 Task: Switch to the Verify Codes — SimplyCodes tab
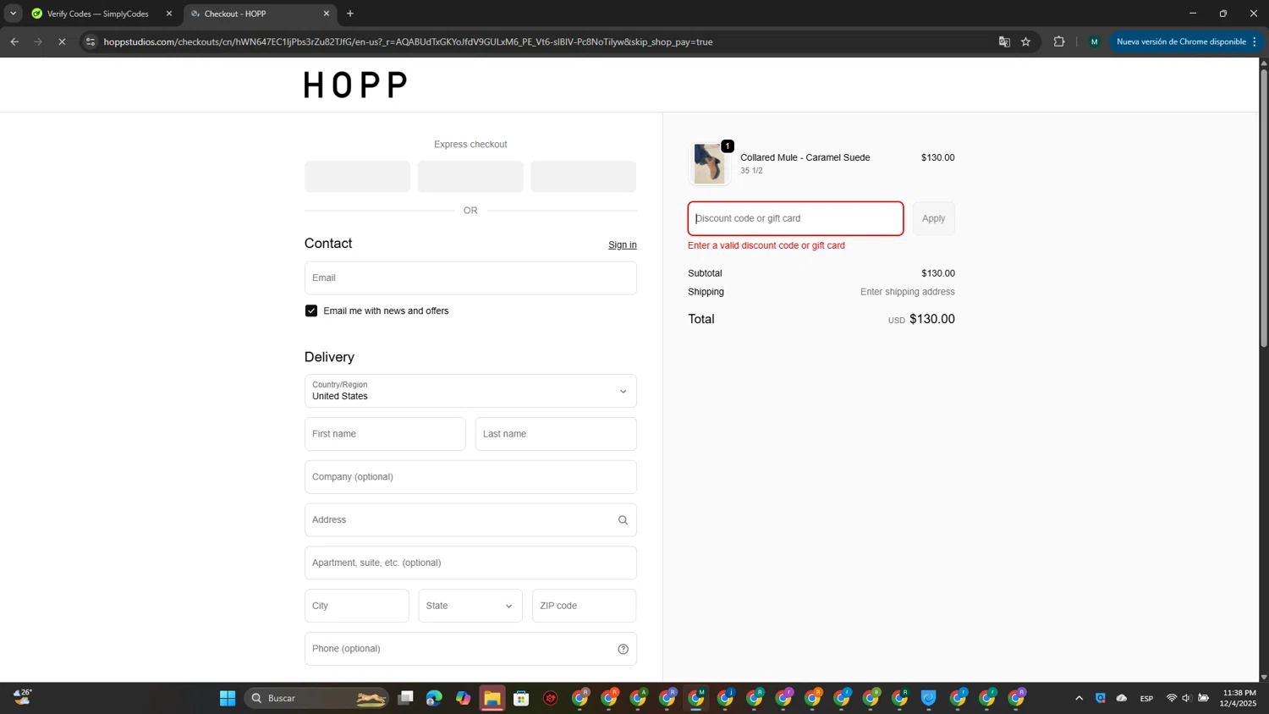pyautogui.click(x=98, y=14)
